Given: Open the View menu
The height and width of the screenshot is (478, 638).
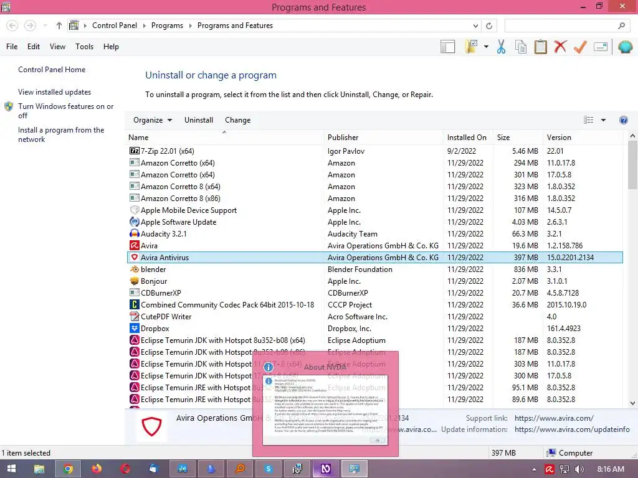Looking at the screenshot, I should (x=57, y=47).
